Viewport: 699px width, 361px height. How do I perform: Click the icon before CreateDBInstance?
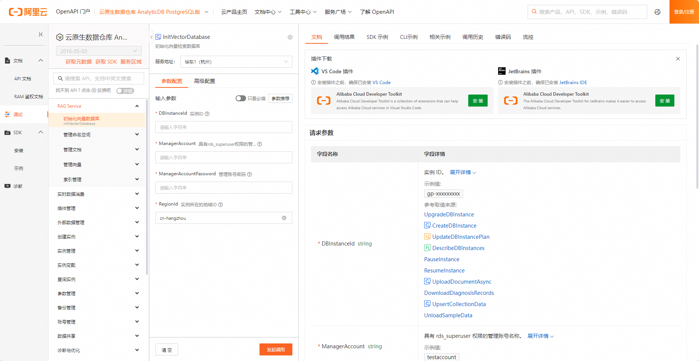coord(428,225)
